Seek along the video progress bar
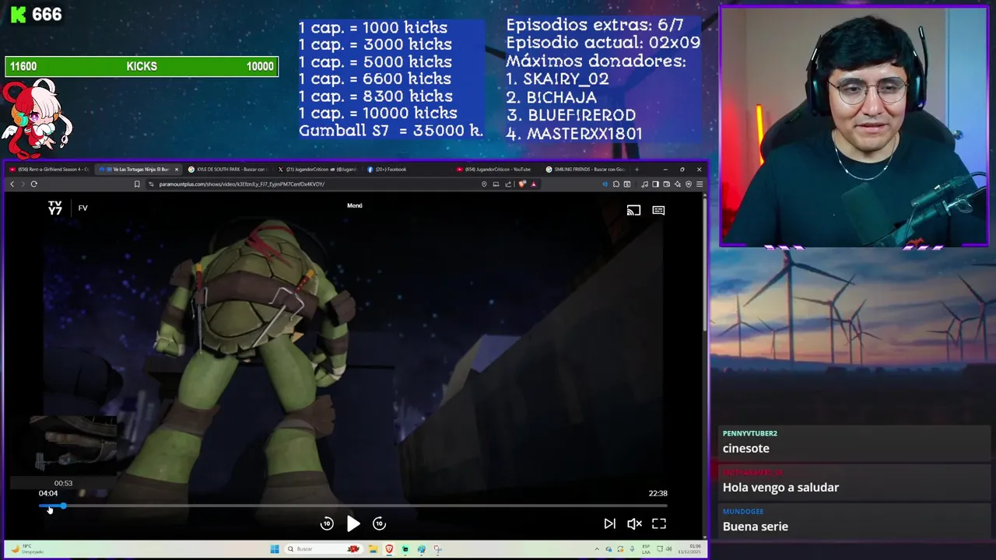The height and width of the screenshot is (560, 996). [x=352, y=506]
